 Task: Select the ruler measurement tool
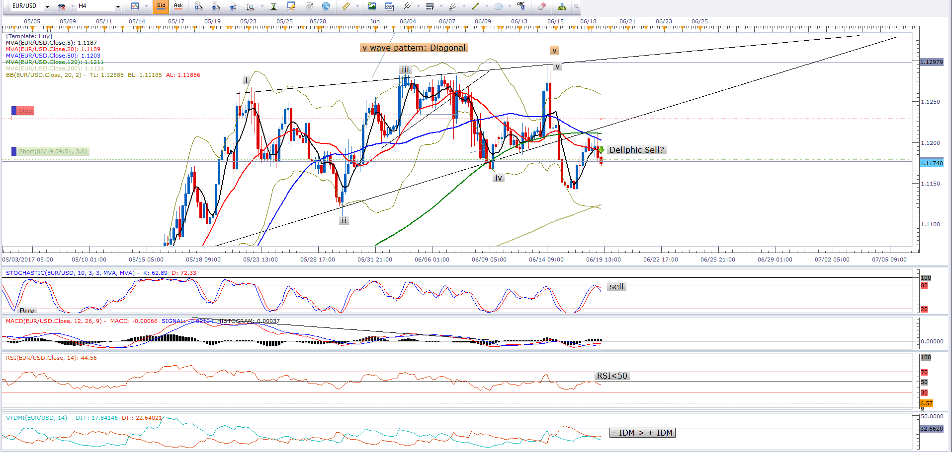pos(346,6)
